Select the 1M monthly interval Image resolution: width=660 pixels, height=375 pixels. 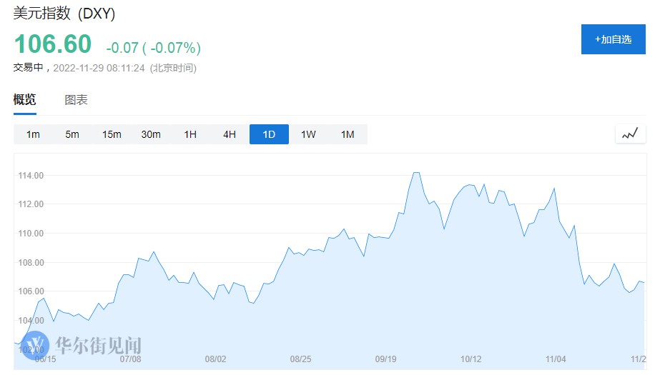348,134
